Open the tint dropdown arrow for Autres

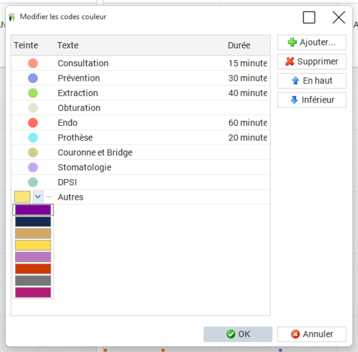[x=38, y=196]
